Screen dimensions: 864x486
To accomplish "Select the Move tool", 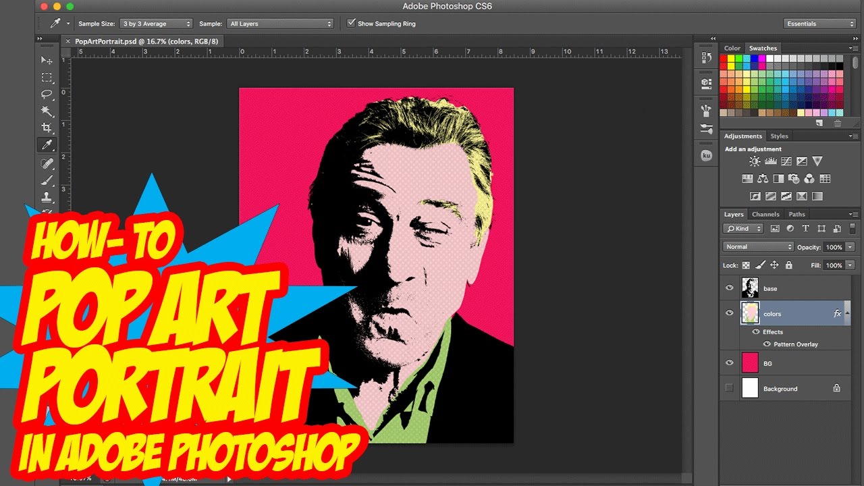I will 47,61.
